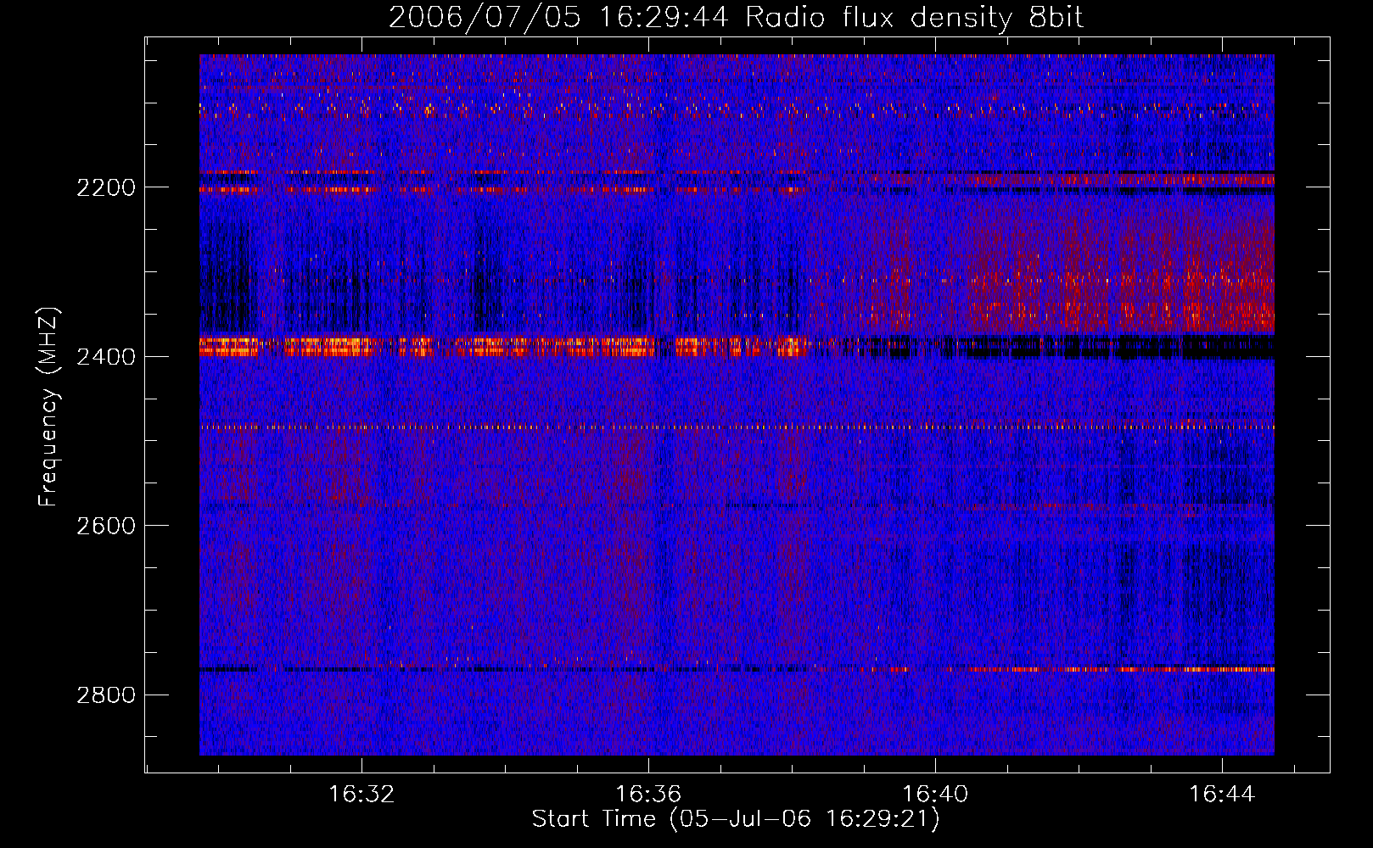
Task: Click the bright orange emission band near 2400 MHz
Action: click(x=504, y=346)
